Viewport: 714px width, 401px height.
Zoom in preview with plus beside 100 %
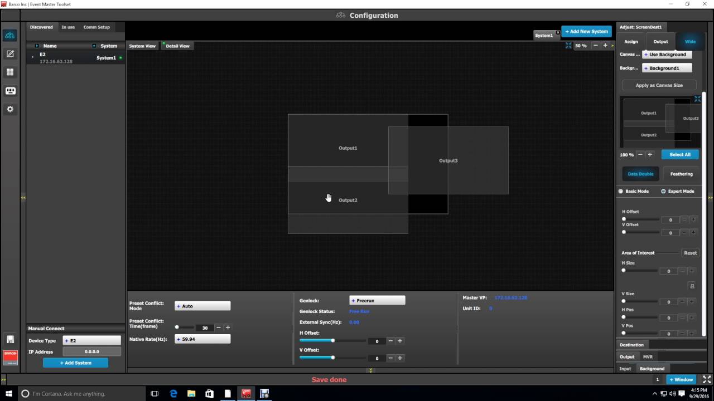pos(650,154)
